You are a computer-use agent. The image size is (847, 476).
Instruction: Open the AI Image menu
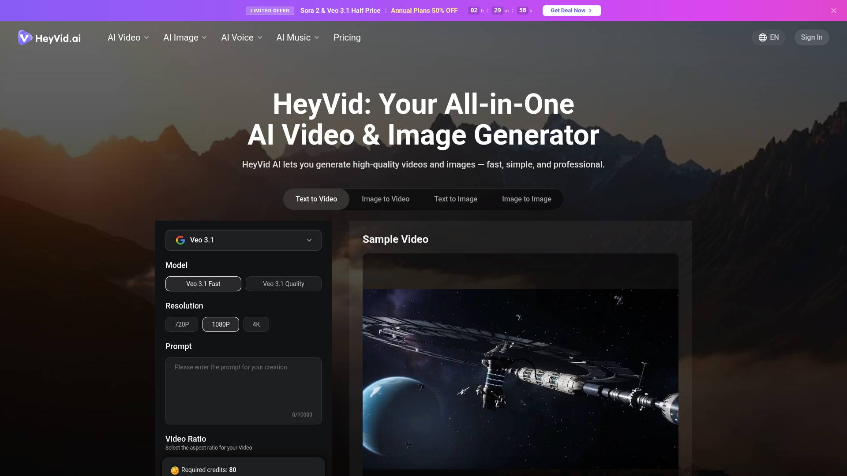point(185,37)
